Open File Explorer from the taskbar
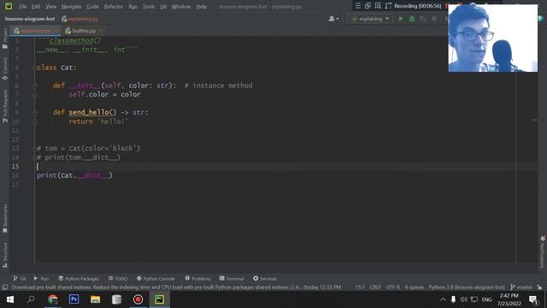This screenshot has width=547, height=308. click(95, 299)
